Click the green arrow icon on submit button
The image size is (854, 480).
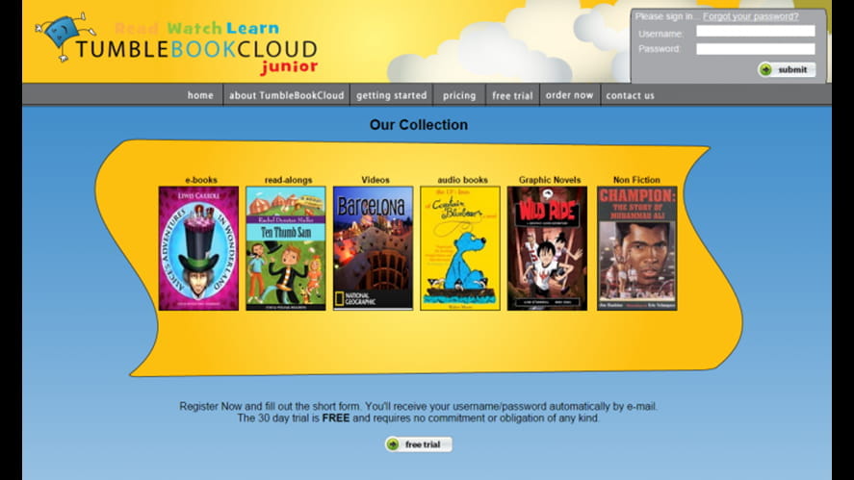[765, 69]
